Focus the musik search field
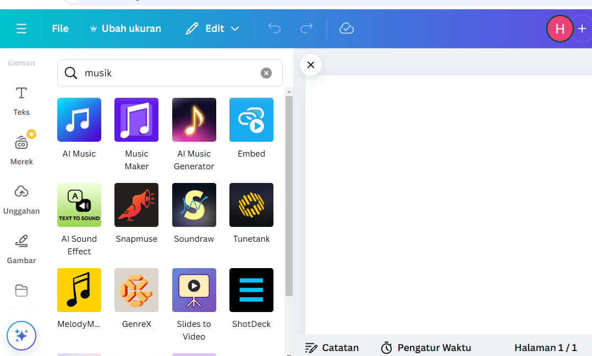Screen dimensions: 592x356 pyautogui.click(x=170, y=73)
